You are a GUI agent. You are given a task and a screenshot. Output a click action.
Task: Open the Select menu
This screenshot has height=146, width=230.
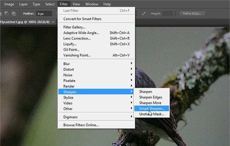(x=50, y=4)
